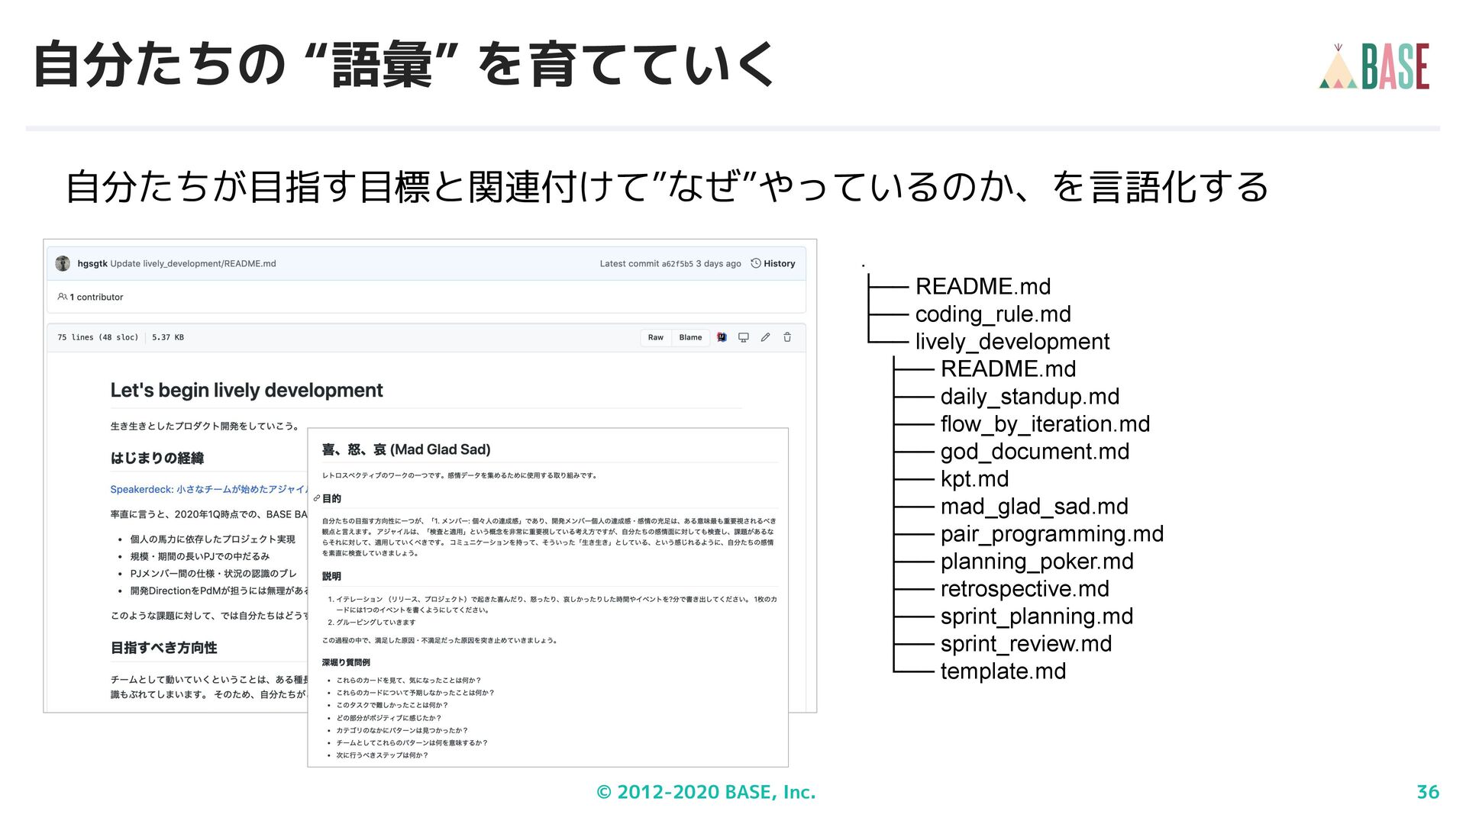View file History
The height and width of the screenshot is (824, 1466).
point(773,264)
